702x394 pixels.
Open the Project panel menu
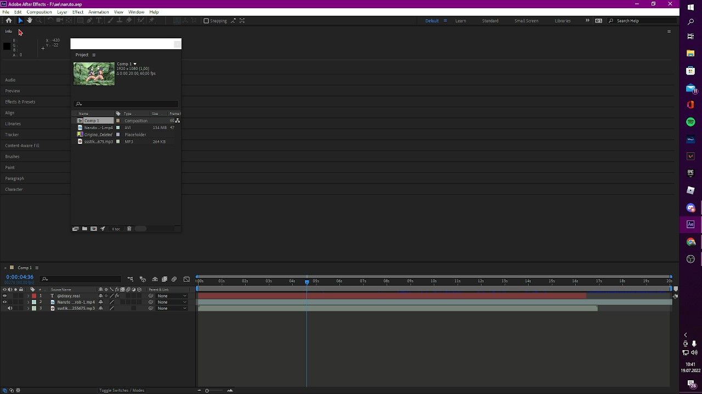click(94, 55)
